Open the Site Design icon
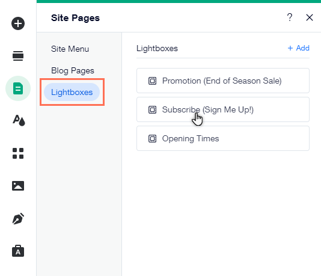This screenshot has width=321, height=276. pyautogui.click(x=19, y=120)
